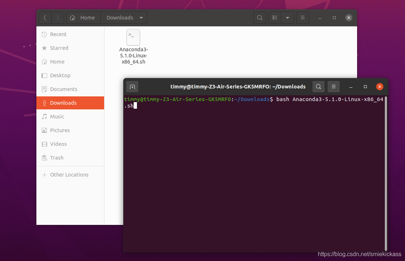Minimize the terminal window
The image size is (405, 261).
(x=351, y=87)
